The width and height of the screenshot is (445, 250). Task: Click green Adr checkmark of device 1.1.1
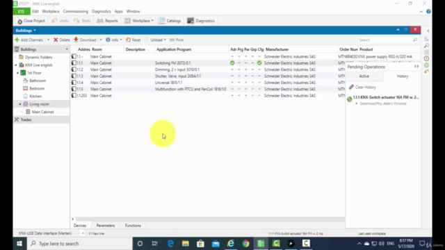tap(232, 63)
